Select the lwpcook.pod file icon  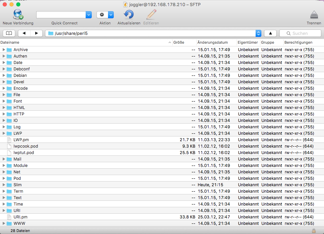[9, 146]
